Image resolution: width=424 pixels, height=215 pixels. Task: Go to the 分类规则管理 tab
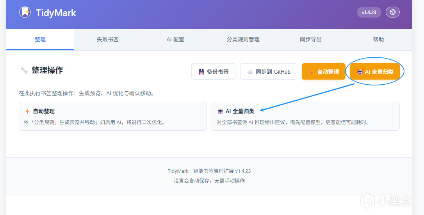coord(243,39)
